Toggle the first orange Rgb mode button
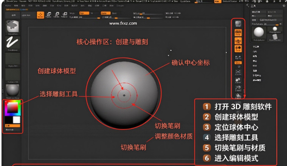Viewport: 287px width, 166px height. pyautogui.click(x=84, y=13)
